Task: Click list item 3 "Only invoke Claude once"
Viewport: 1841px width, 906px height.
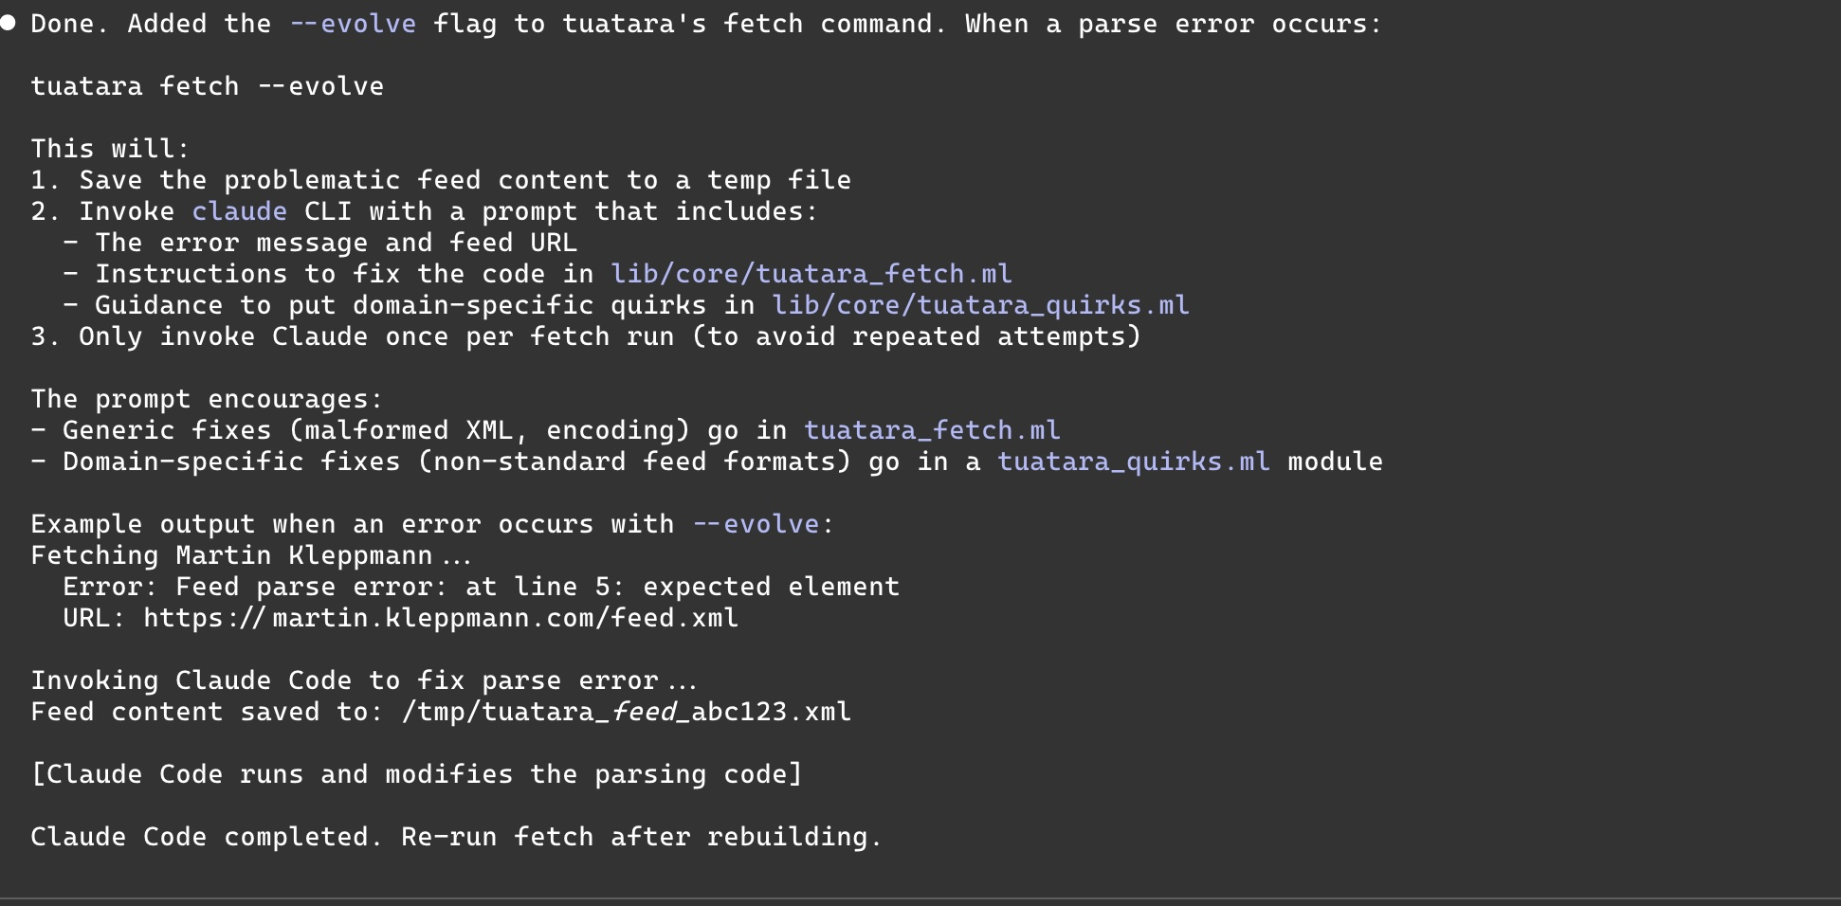Action: point(585,336)
